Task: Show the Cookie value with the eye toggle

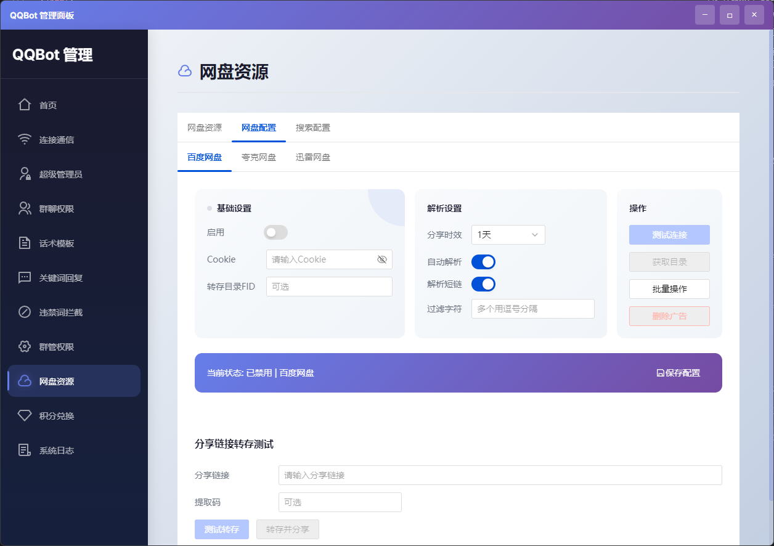Action: [381, 259]
